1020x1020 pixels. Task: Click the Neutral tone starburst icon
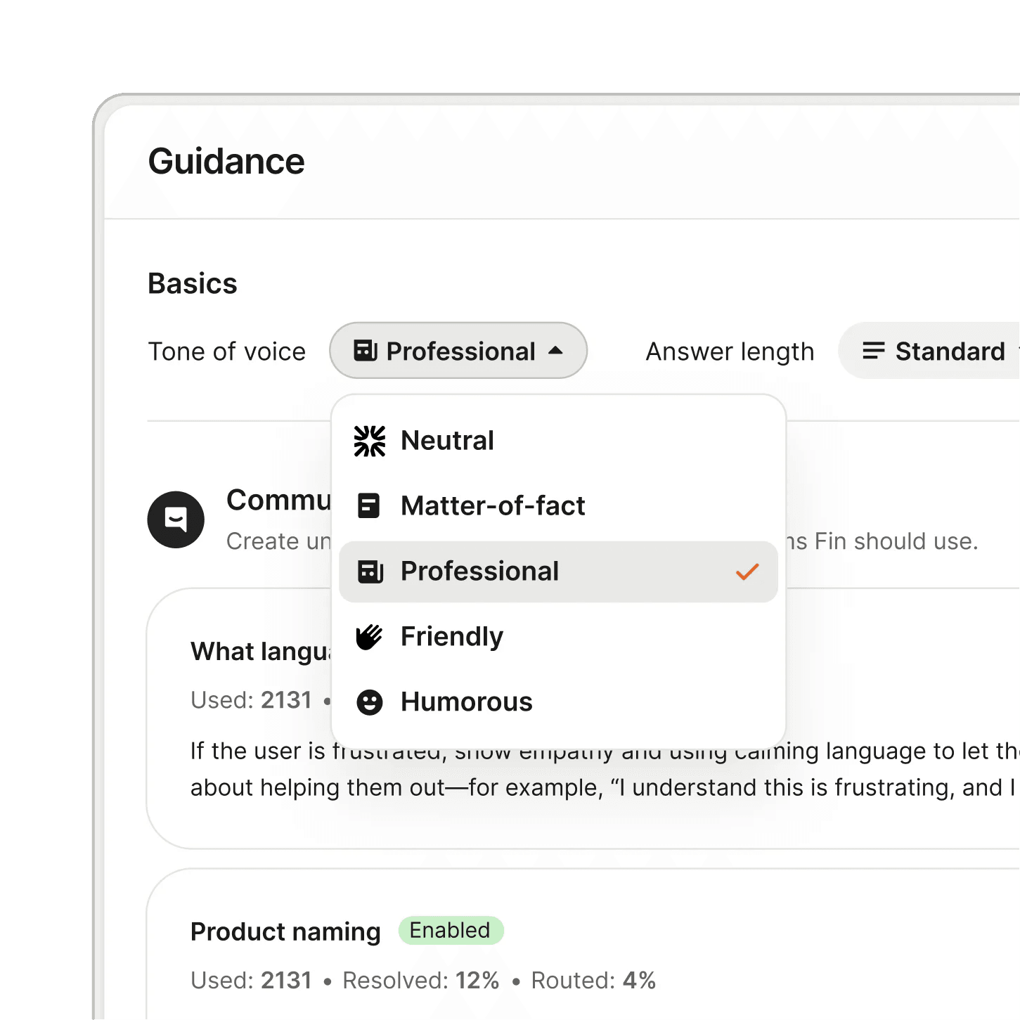coord(369,441)
